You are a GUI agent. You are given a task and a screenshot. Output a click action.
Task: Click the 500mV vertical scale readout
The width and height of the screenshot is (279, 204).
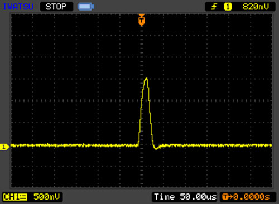coord(46,197)
